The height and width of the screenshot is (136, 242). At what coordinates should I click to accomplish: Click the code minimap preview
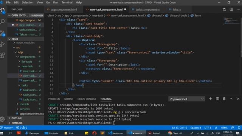tap(231, 21)
